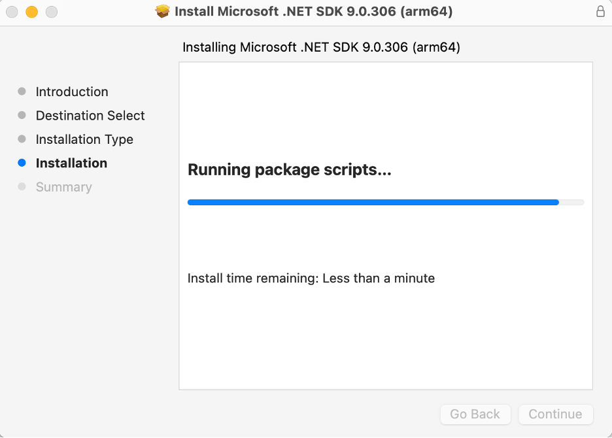Click the Introduction step bullet
Image resolution: width=612 pixels, height=438 pixels.
coord(22,92)
